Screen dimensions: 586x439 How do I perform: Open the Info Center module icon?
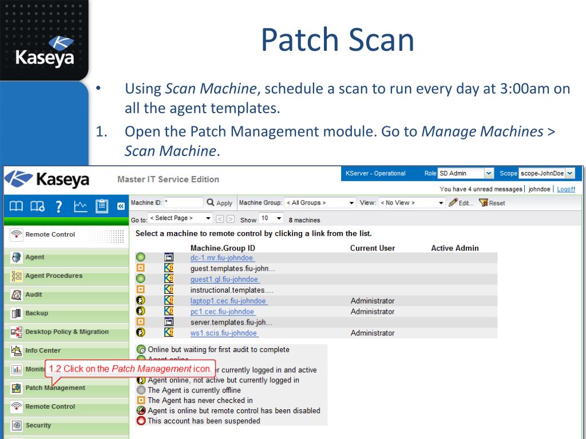[x=16, y=350]
